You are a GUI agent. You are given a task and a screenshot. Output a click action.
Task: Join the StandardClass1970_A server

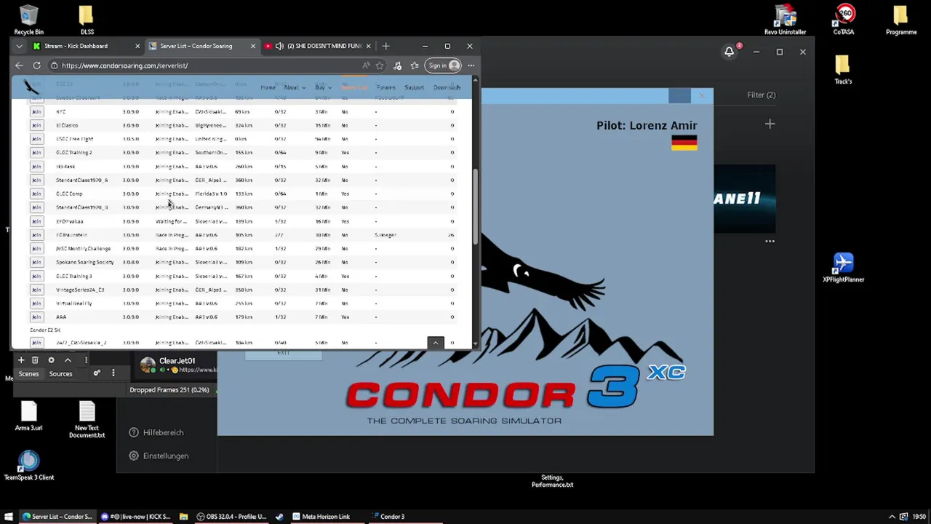(36, 180)
